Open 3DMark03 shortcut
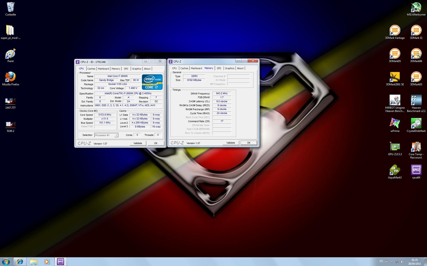The image size is (427, 266). pos(416,79)
